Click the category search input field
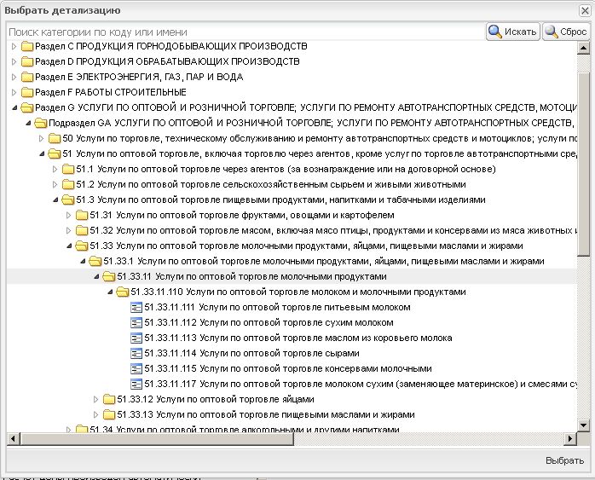Screen dimensions: 595x480 pos(244,32)
